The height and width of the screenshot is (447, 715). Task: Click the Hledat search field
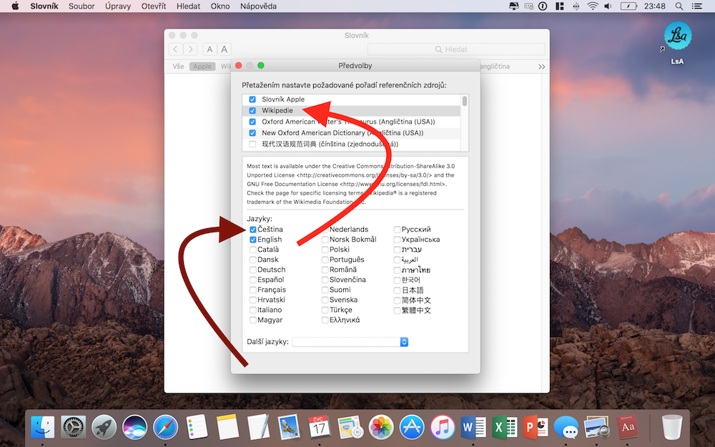[456, 49]
